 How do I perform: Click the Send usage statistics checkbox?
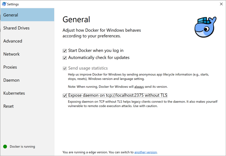[65, 68]
